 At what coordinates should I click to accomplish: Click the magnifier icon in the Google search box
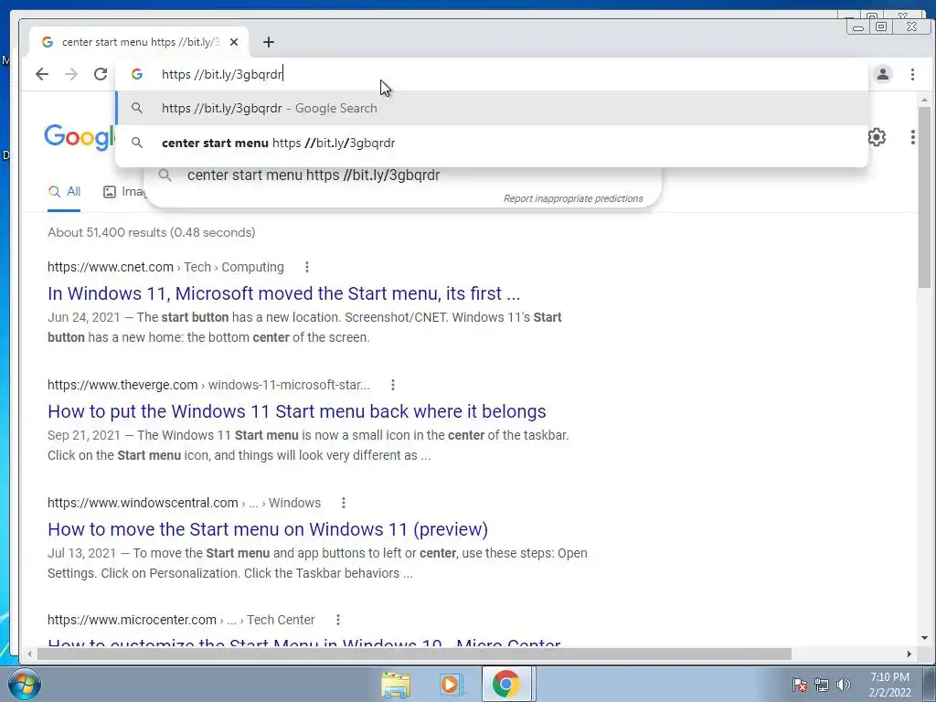tap(165, 175)
